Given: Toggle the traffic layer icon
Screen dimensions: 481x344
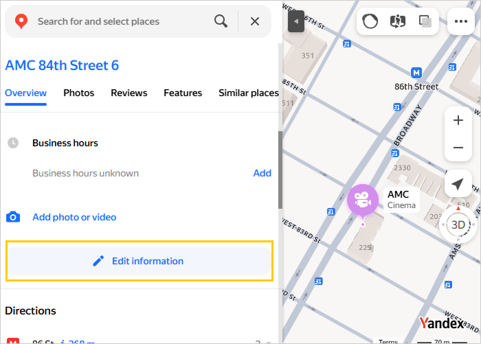Looking at the screenshot, I should (x=370, y=21).
